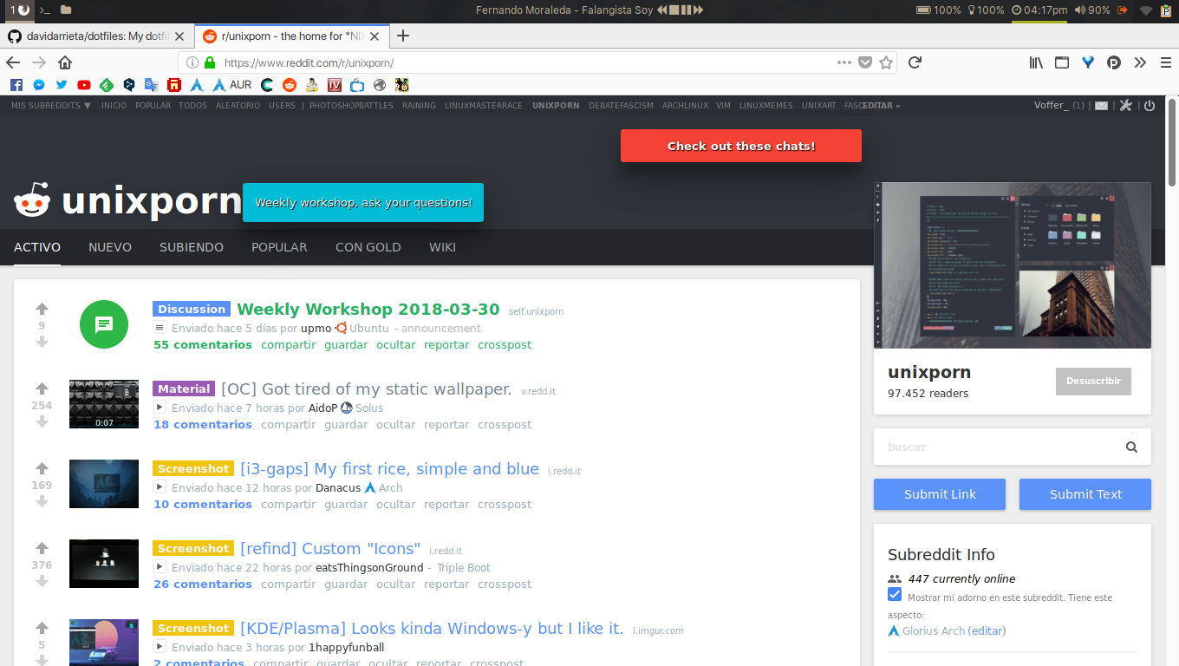The height and width of the screenshot is (666, 1179).
Task: Open 55 comentarios on Weekly Workshop post
Action: point(203,344)
